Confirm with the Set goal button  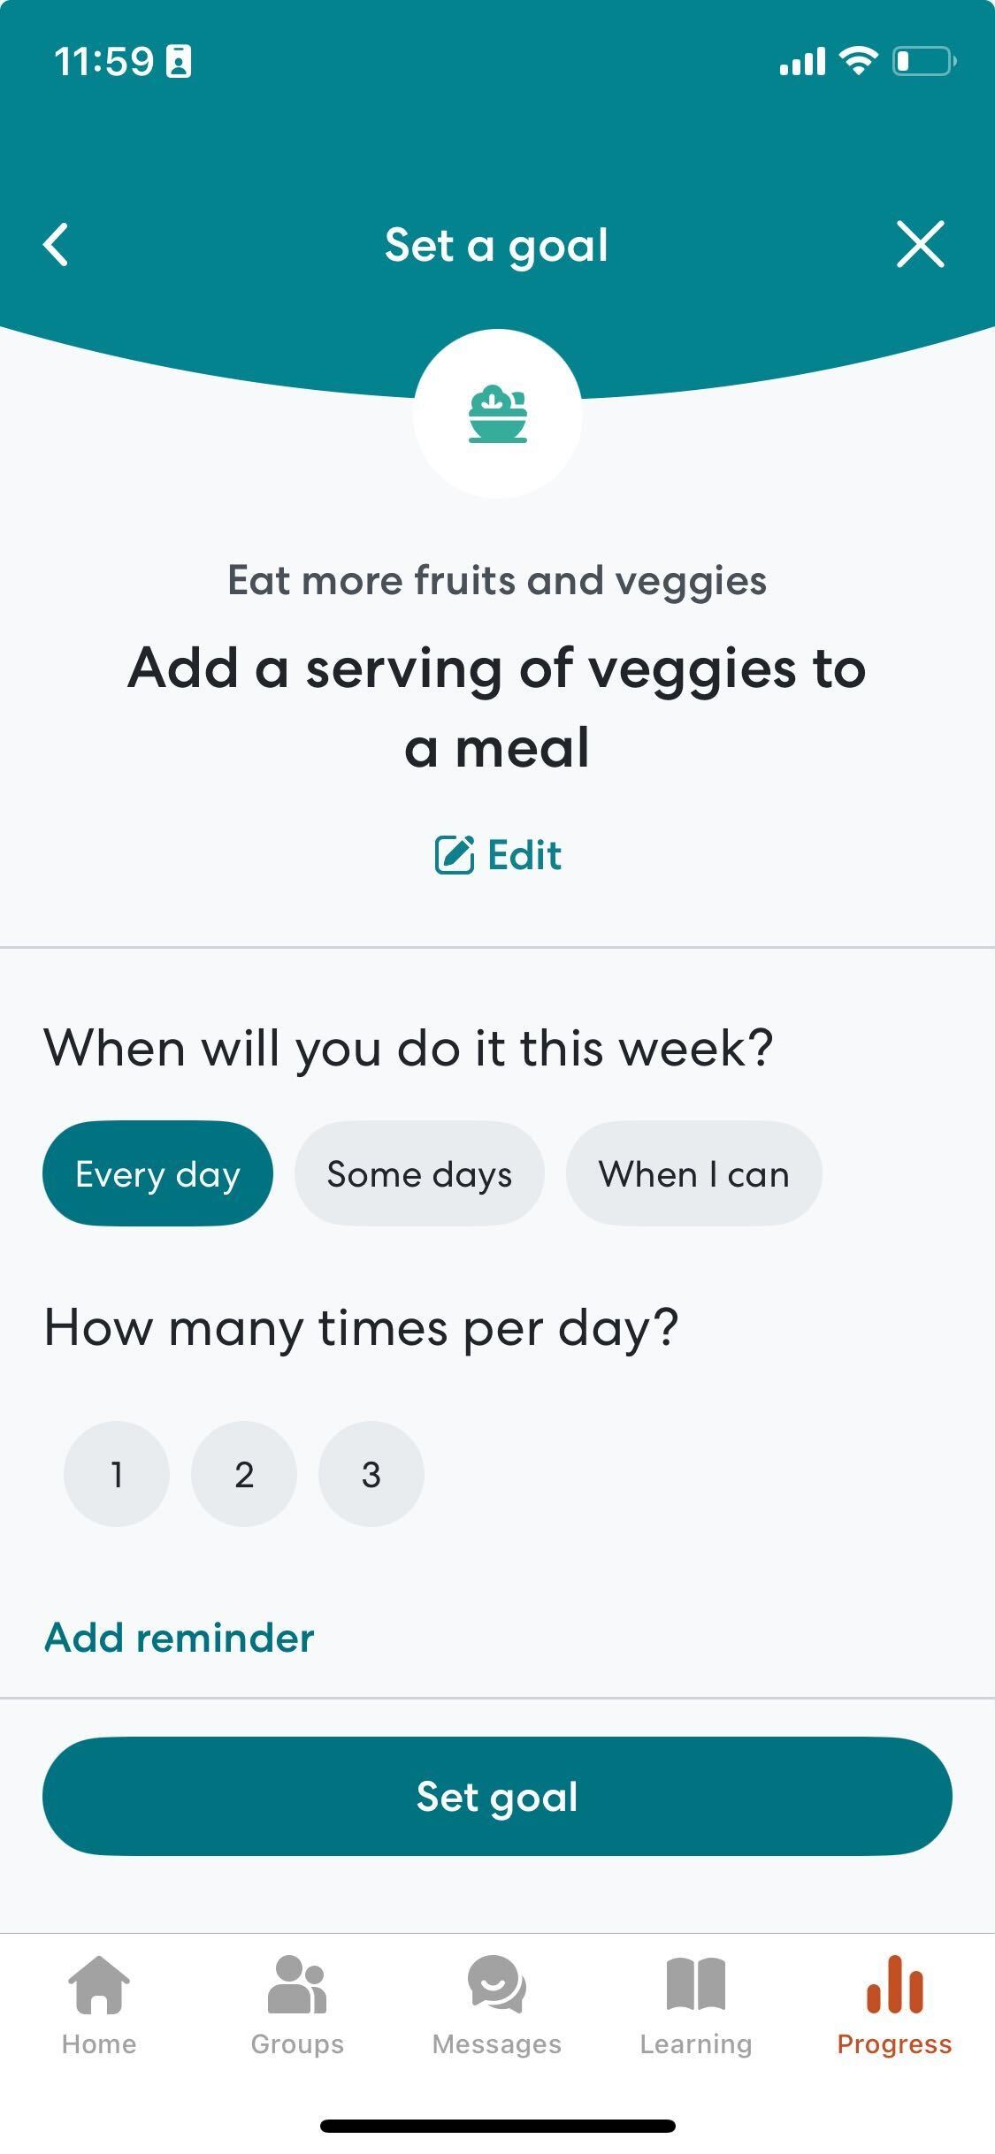[x=497, y=1796]
